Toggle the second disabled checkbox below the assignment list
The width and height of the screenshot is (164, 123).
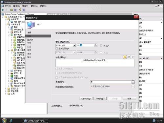click(57, 73)
